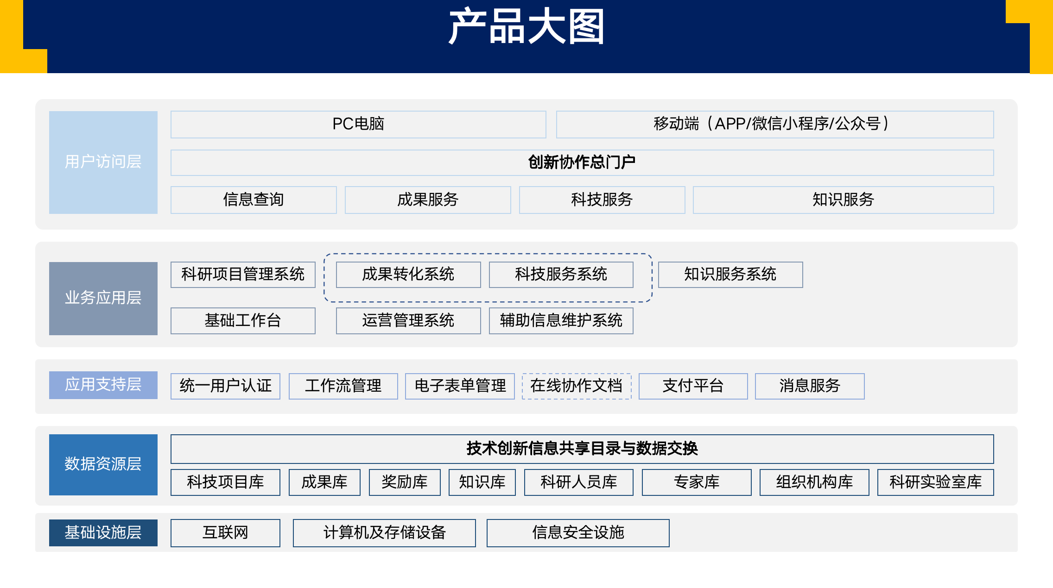Select the 工作流管理 box

(343, 386)
